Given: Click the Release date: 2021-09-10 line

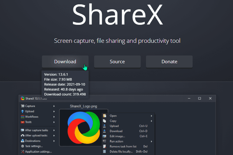Looking at the screenshot, I should [65, 84].
